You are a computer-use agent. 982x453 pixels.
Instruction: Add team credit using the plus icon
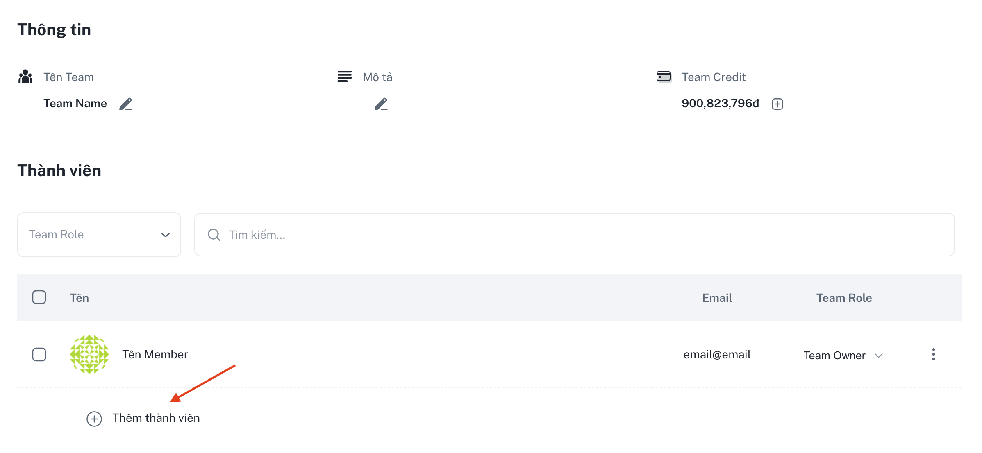coord(777,104)
